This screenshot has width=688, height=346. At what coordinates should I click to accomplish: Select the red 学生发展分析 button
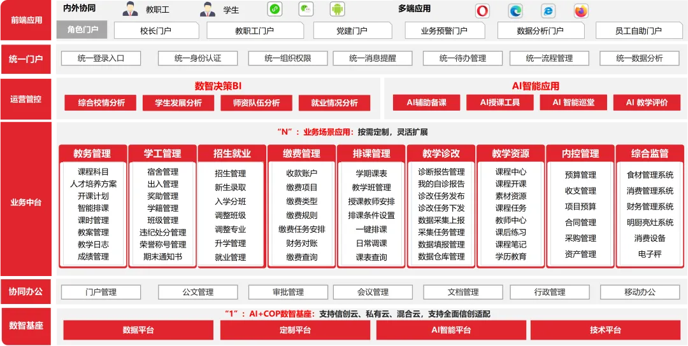click(x=178, y=103)
